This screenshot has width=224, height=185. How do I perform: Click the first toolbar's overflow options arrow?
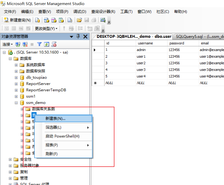[x=109, y=22]
